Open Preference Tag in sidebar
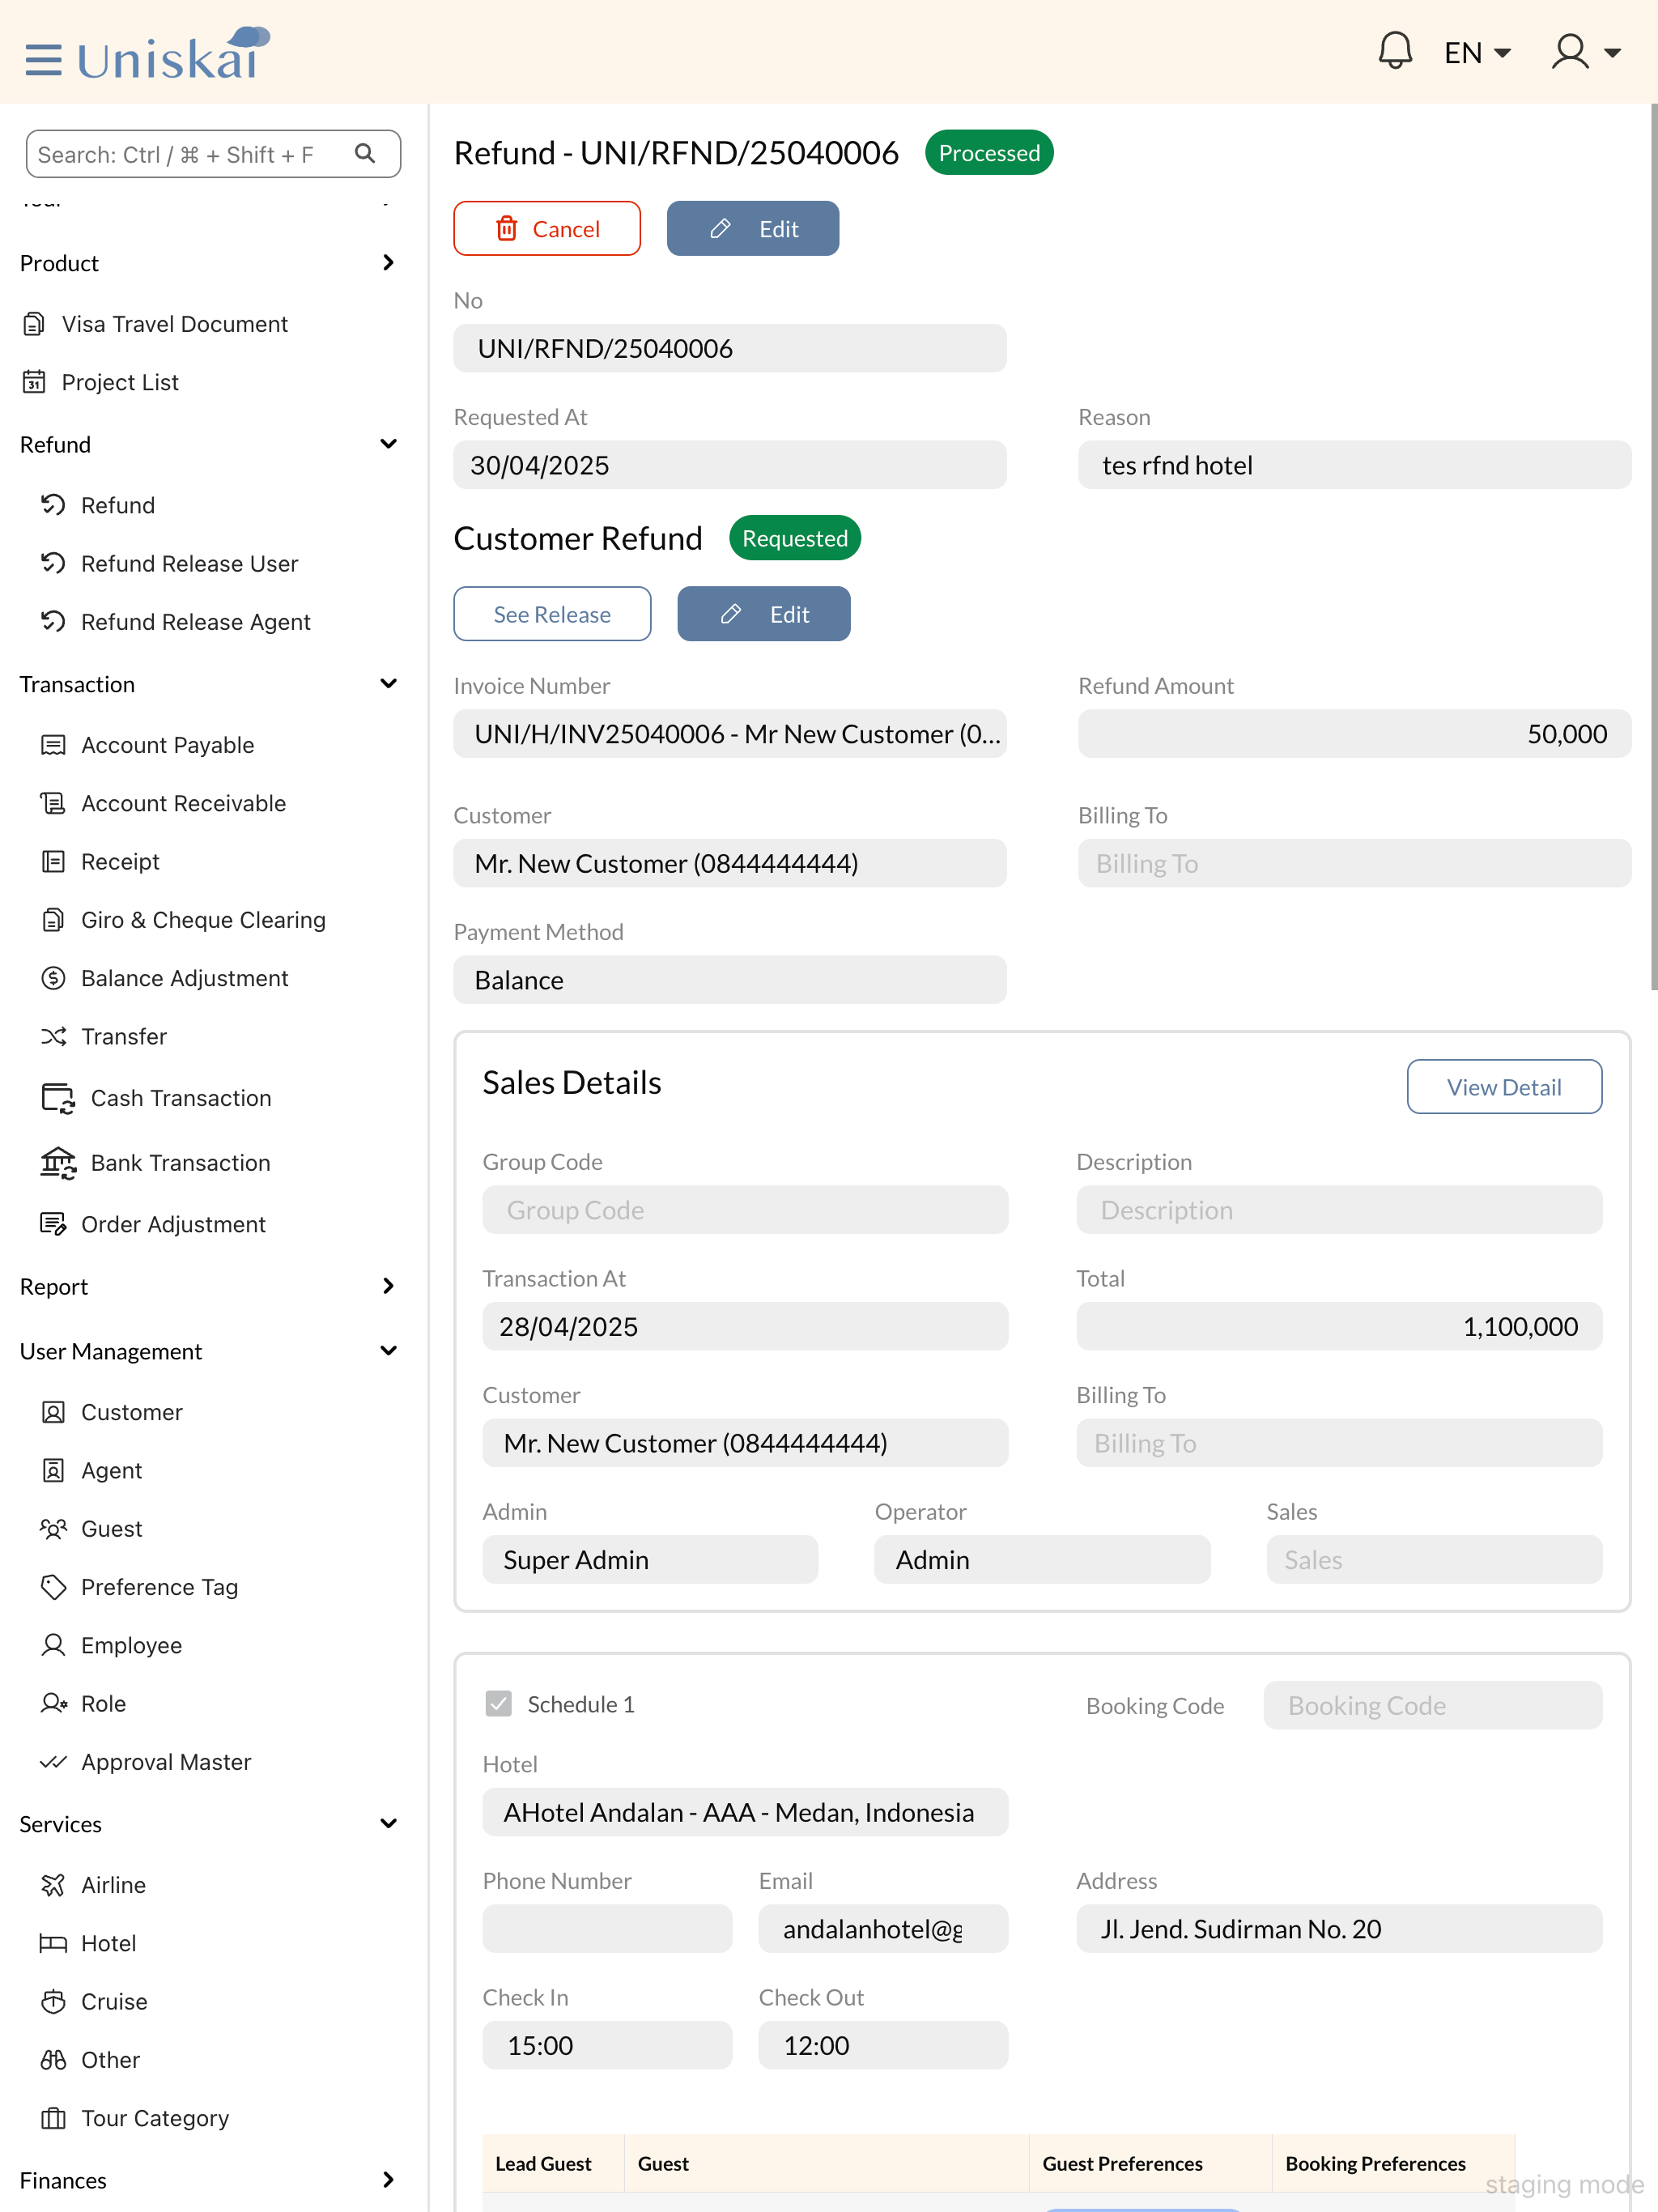The image size is (1658, 2212). (159, 1587)
